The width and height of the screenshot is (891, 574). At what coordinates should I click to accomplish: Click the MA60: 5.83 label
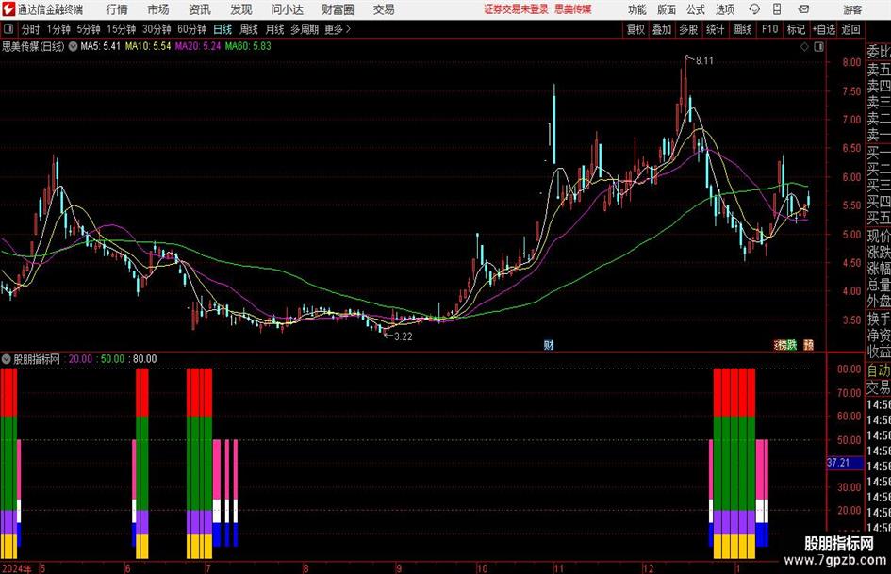[x=248, y=46]
